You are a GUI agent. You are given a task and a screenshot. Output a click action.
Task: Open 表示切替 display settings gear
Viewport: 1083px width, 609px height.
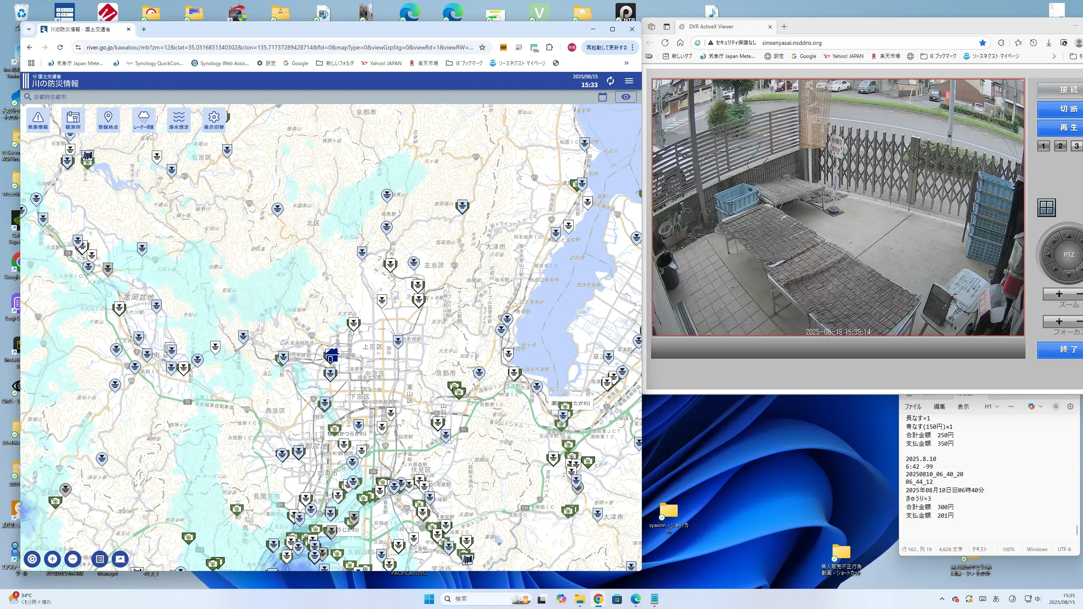214,120
